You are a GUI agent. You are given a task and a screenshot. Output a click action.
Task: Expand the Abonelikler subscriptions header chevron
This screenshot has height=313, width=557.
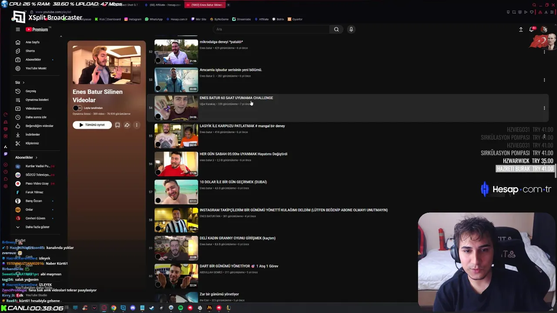(x=36, y=157)
